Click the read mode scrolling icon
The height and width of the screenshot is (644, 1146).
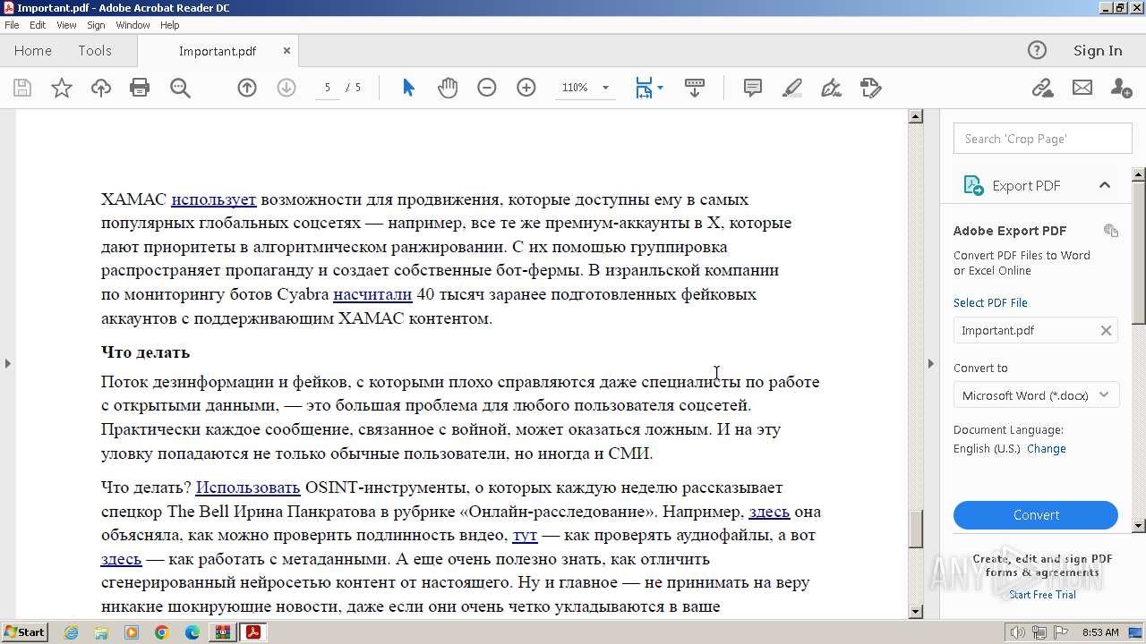coord(695,88)
